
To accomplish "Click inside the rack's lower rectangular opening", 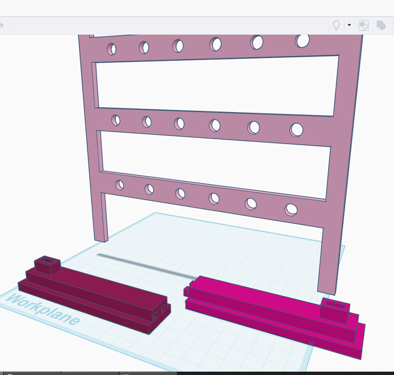I will [215, 157].
